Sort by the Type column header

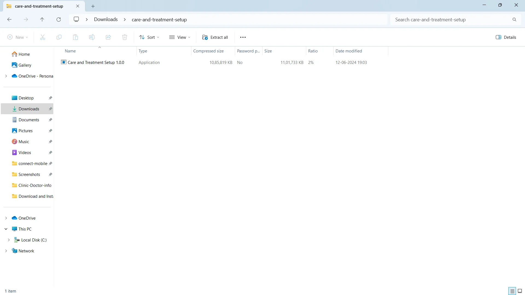click(x=143, y=51)
